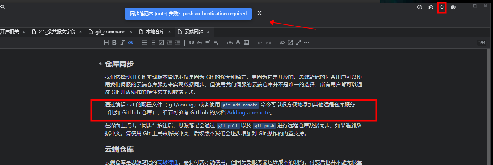Viewport: 493px width, 165px height.
Task: Close the 2.5_公共报文字段 tab
Action: point(80,32)
